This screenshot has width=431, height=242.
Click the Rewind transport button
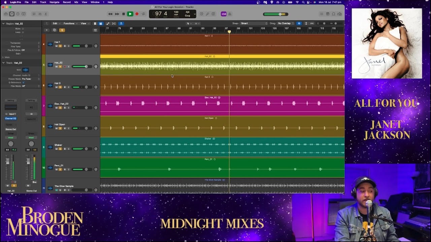[110, 14]
